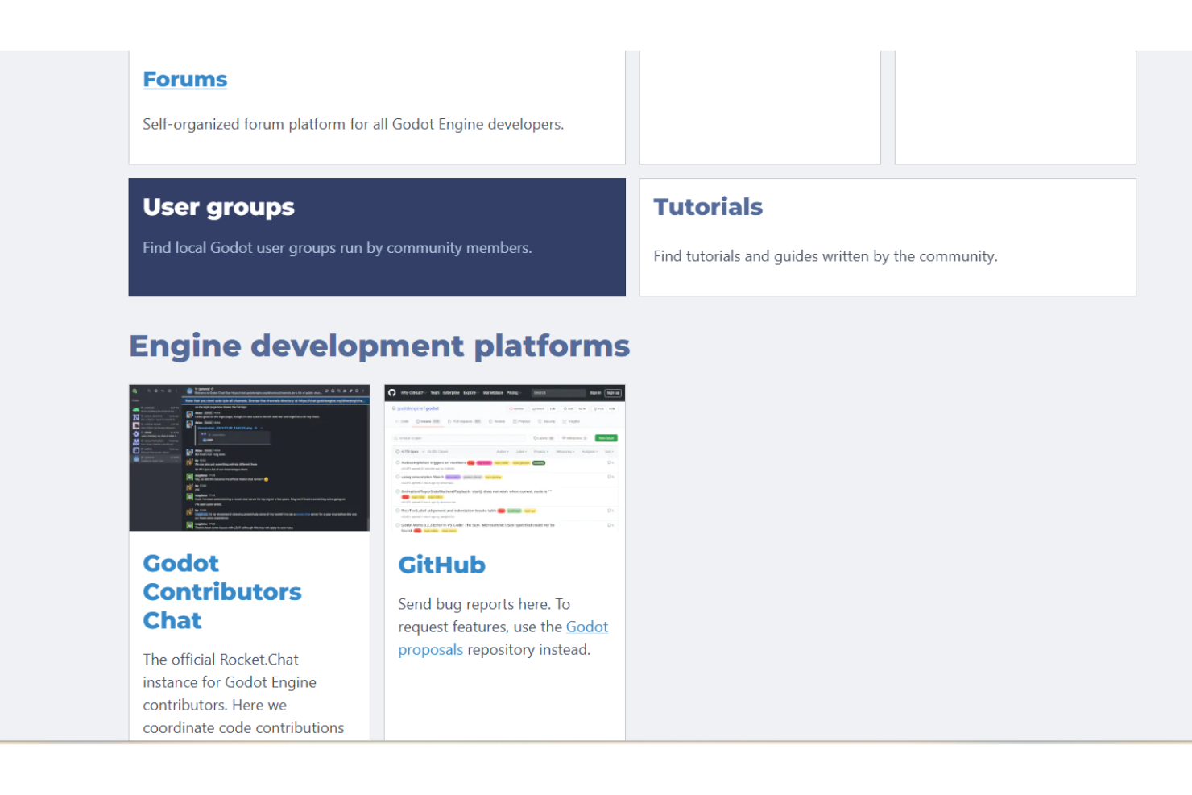Open the Forums link
The width and height of the screenshot is (1192, 795).
[x=184, y=79]
